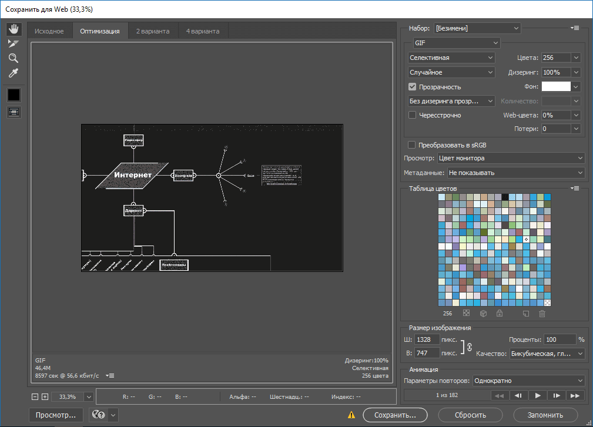593x427 pixels.
Task: Click the Сбросить button
Action: pyautogui.click(x=471, y=415)
